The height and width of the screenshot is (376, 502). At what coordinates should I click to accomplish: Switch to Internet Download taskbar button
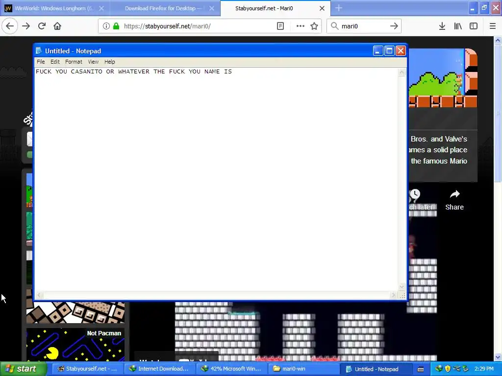tap(159, 369)
